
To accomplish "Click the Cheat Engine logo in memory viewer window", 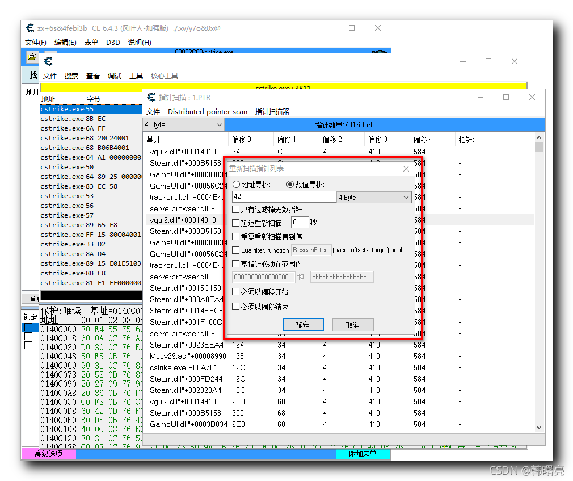I will 48,61.
